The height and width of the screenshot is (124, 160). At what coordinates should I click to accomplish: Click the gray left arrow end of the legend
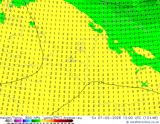(6, 121)
